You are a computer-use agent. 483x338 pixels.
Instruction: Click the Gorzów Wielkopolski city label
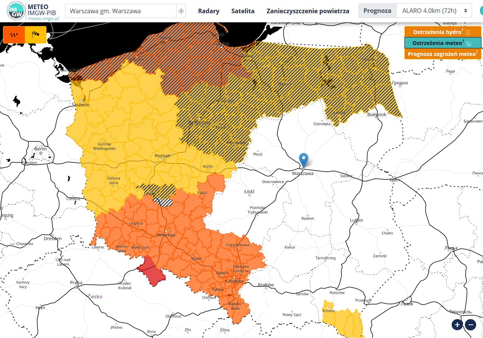pyautogui.click(x=104, y=146)
